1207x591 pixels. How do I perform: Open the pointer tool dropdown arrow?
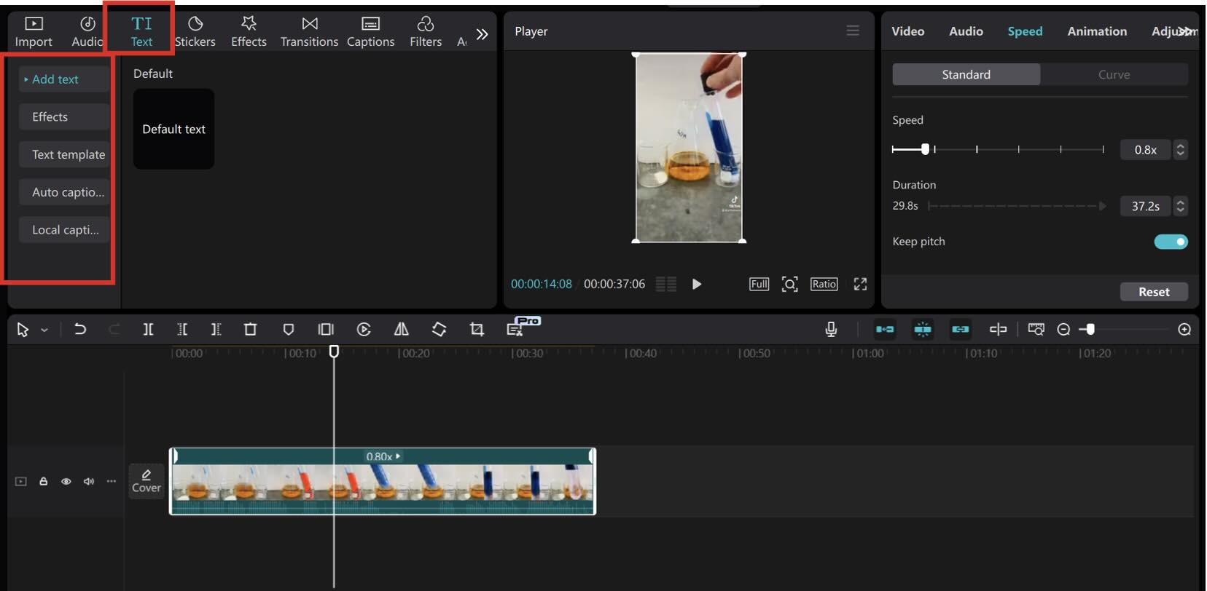44,330
